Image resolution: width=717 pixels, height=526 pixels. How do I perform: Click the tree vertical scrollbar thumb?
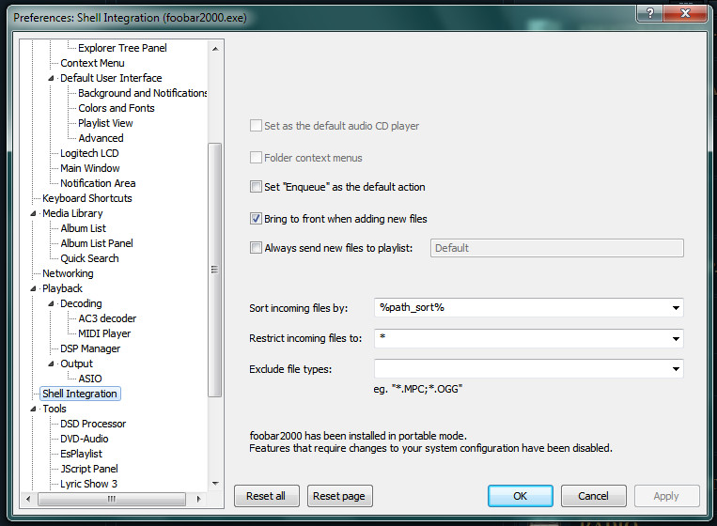(x=215, y=270)
